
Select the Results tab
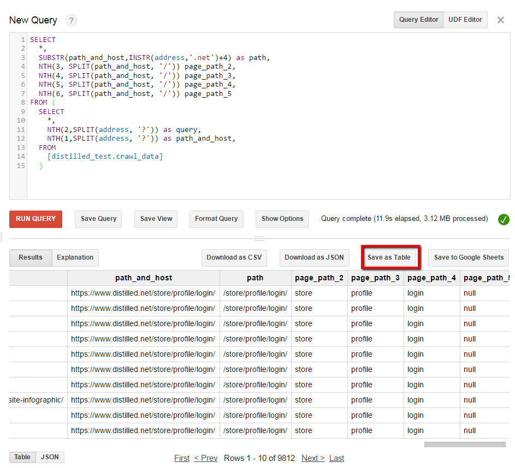(x=31, y=257)
